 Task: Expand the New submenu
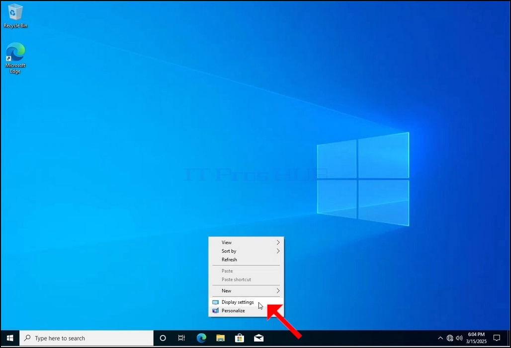click(x=246, y=291)
